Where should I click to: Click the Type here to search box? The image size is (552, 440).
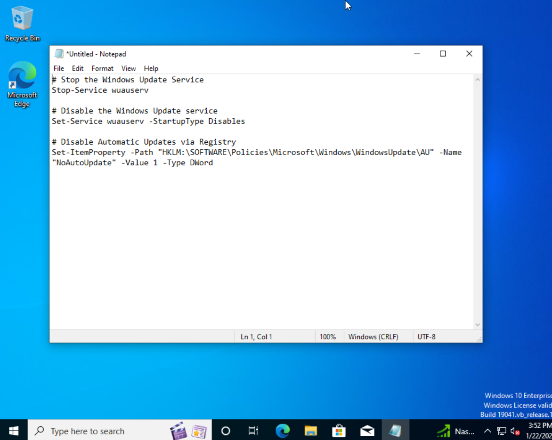[120, 431]
